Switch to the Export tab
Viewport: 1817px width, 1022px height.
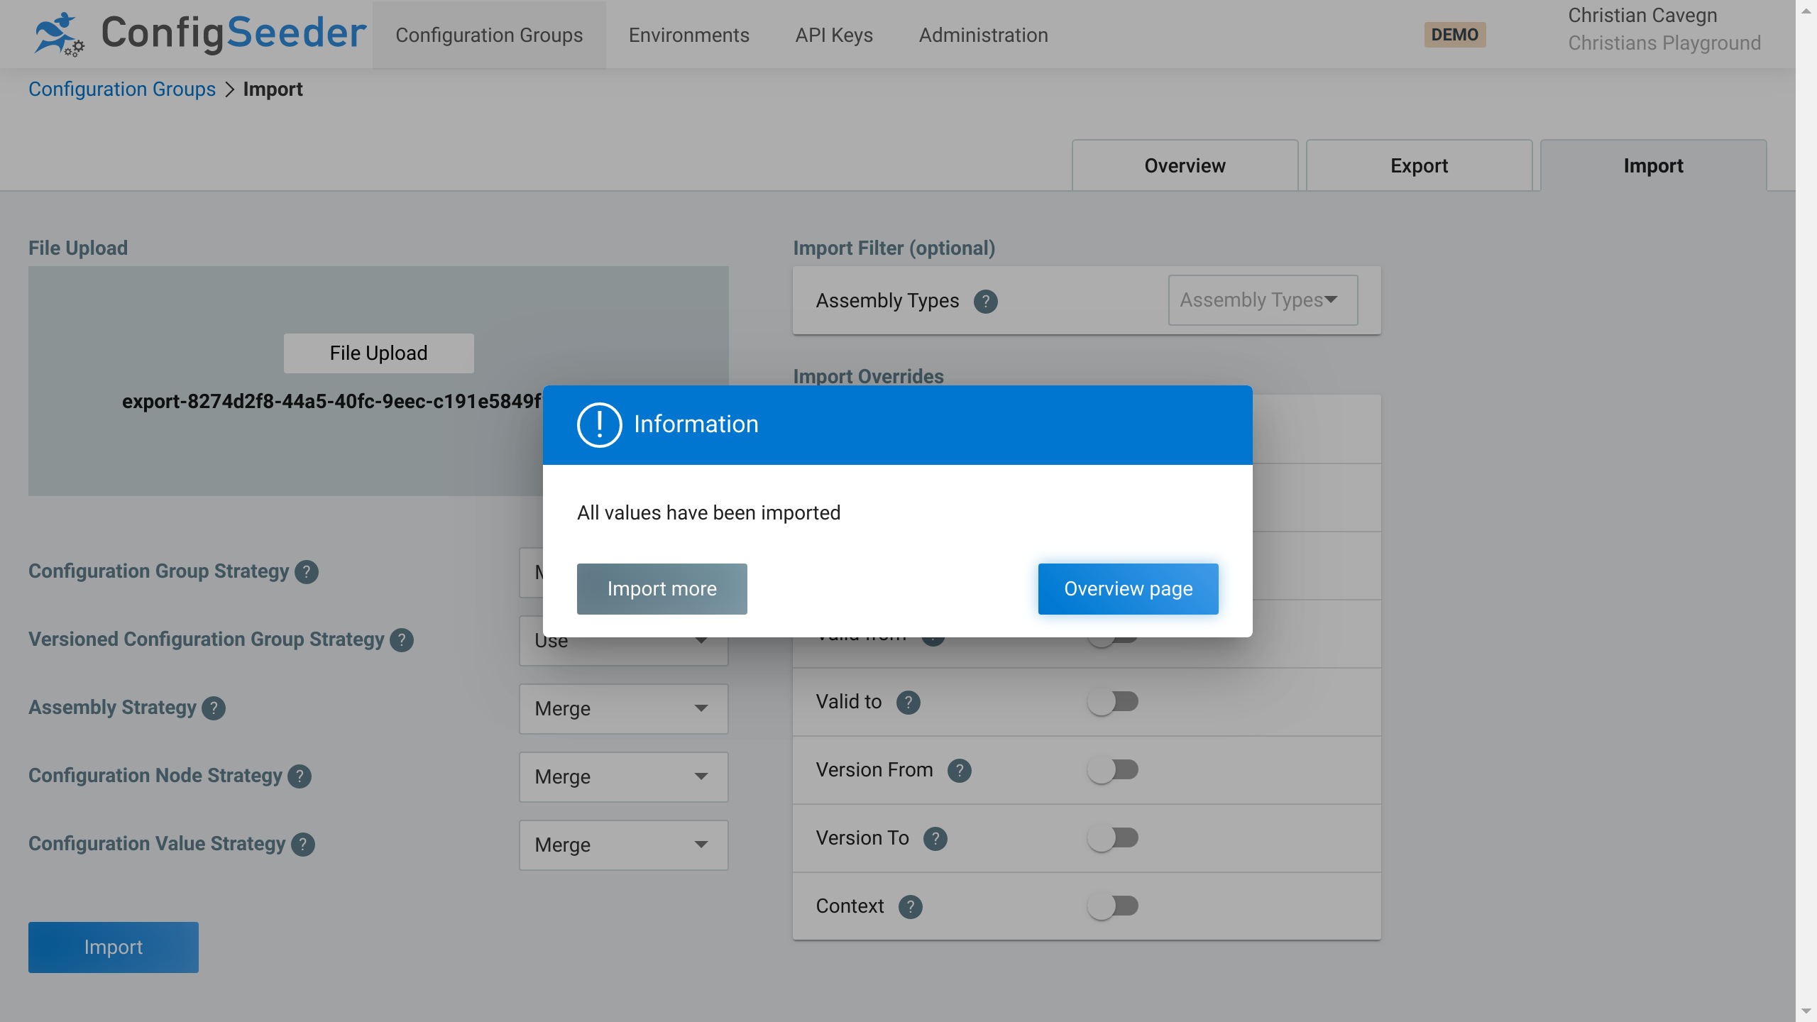coord(1419,165)
